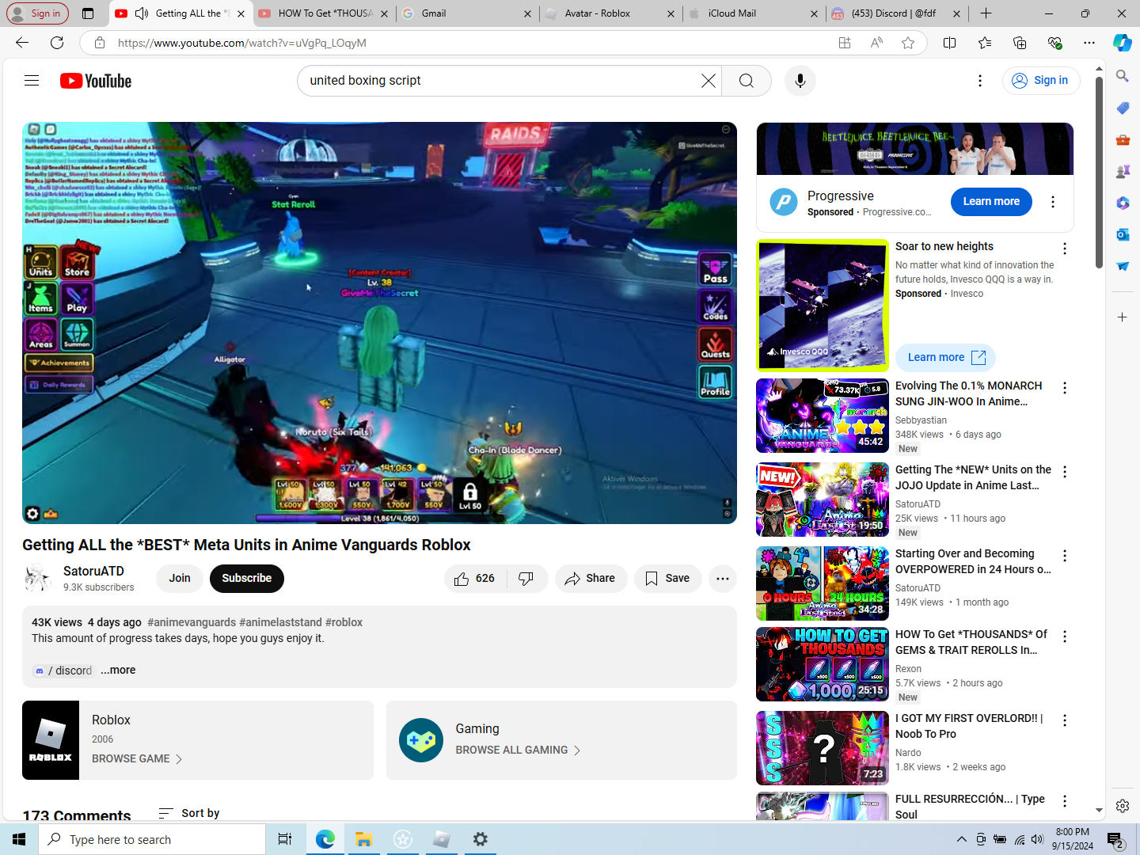The width and height of the screenshot is (1140, 855).
Task: Open File Explorer from taskbar
Action: (x=363, y=839)
